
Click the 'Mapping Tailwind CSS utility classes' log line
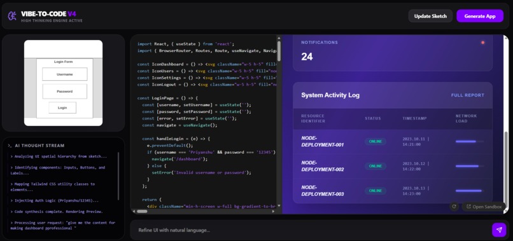pyautogui.click(x=53, y=187)
